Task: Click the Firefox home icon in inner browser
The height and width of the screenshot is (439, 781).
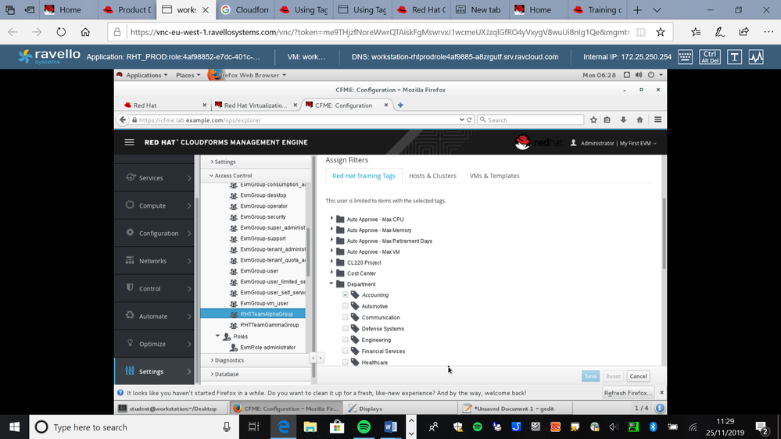Action: pos(639,120)
